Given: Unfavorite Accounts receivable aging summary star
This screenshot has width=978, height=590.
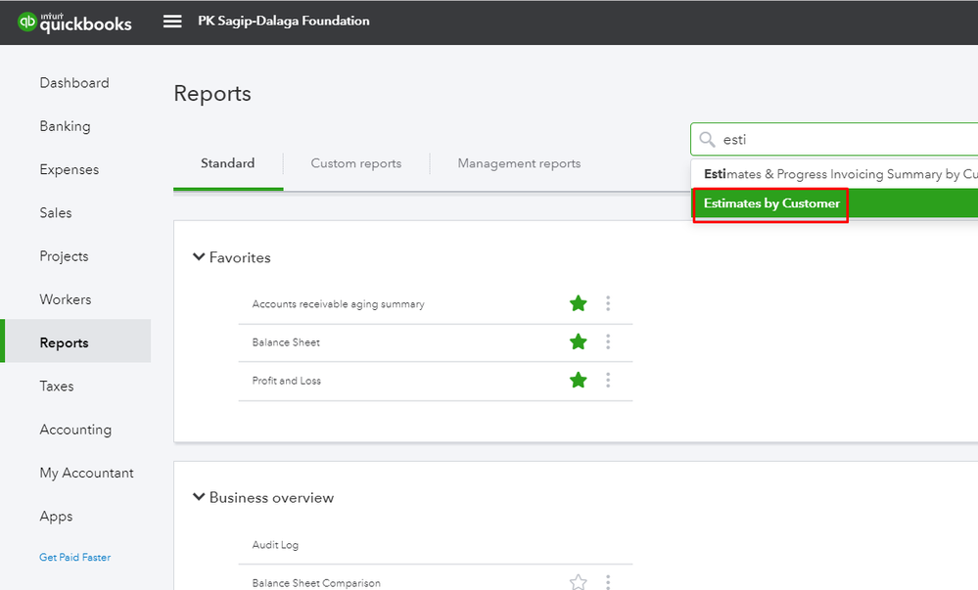Looking at the screenshot, I should point(579,303).
